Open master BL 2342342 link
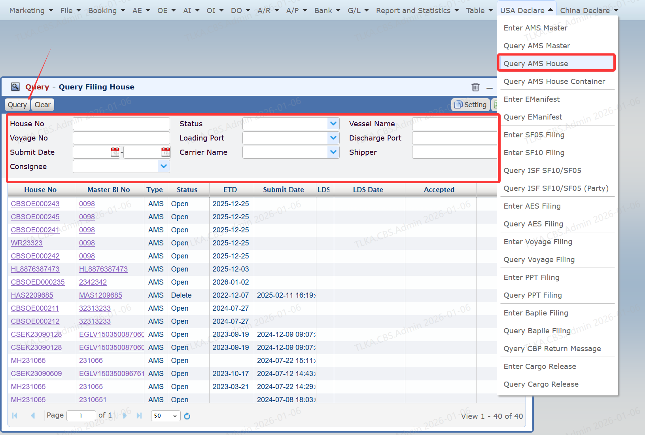Screen dimensions: 645x435 (93, 282)
